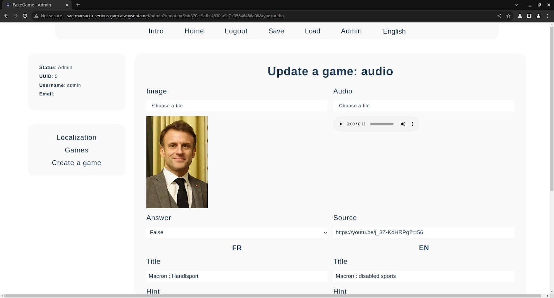Switch language via English link
Viewport: 554px width, 298px height.
point(394,31)
